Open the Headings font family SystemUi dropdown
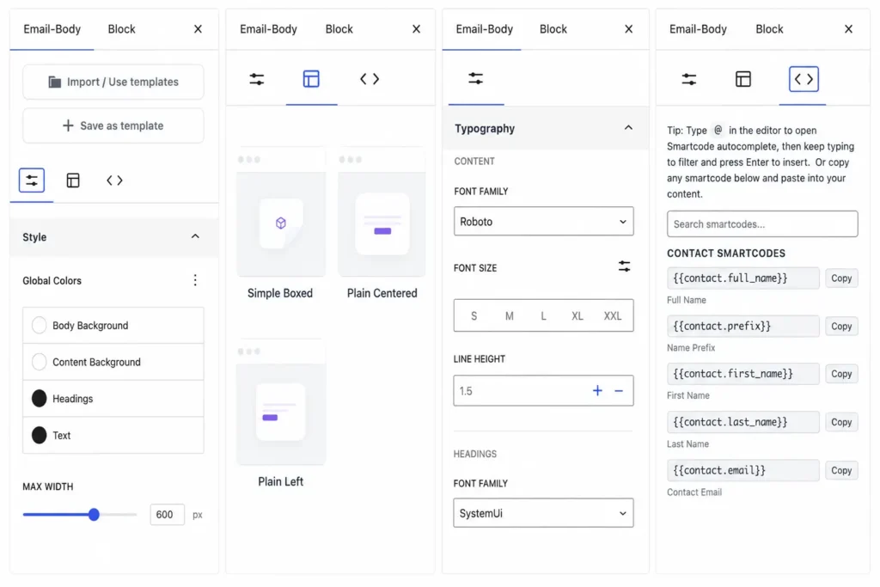 coord(543,513)
